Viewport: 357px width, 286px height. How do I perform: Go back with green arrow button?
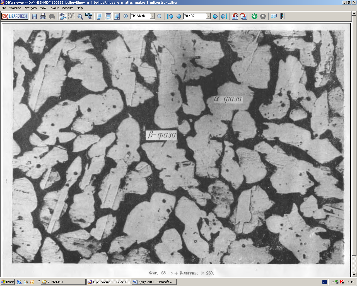(254, 16)
